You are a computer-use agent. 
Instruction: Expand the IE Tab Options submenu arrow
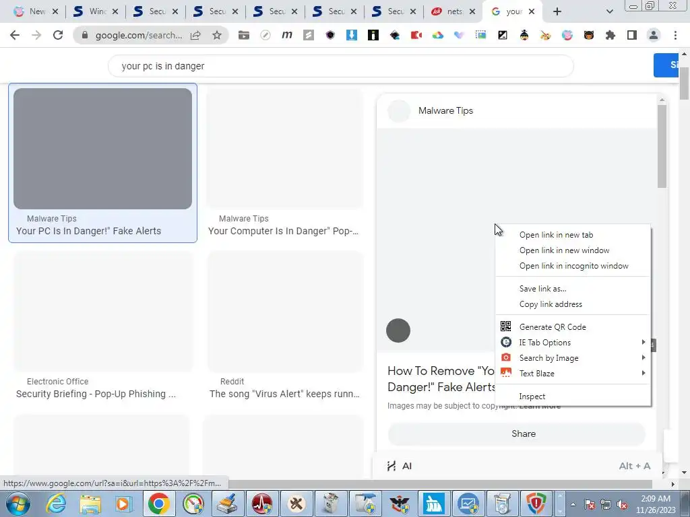(644, 342)
